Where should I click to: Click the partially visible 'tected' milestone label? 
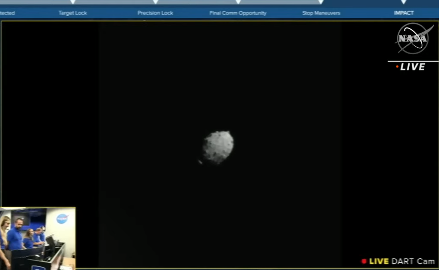click(x=7, y=13)
